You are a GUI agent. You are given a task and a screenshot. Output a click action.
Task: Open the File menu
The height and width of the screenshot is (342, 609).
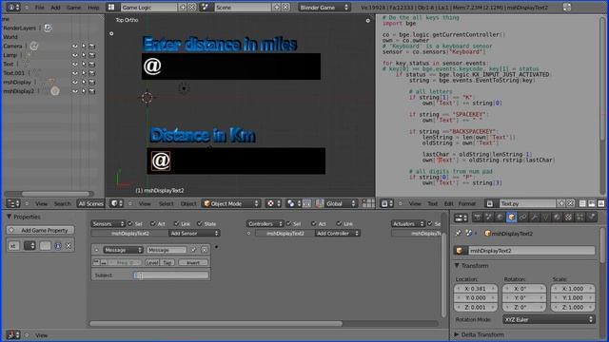pyautogui.click(x=39, y=7)
